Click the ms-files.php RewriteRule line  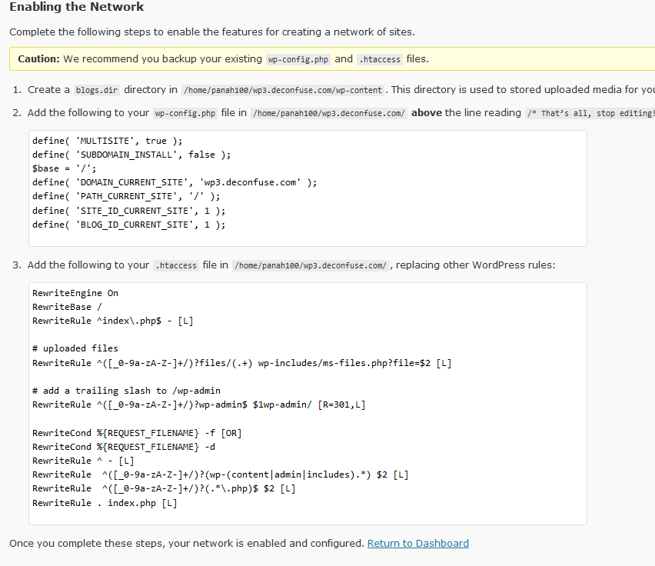(x=242, y=363)
